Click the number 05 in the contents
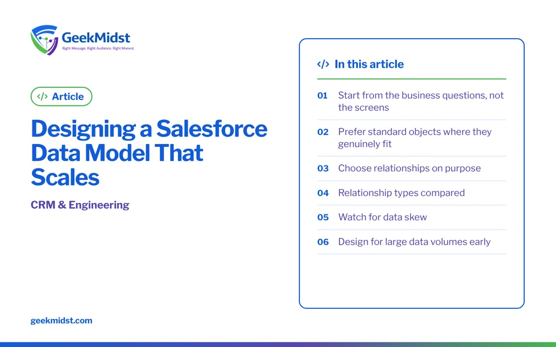Screen dimensions: 556x347 (x=323, y=217)
